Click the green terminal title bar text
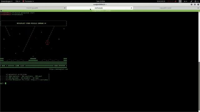 [x=101, y=11]
